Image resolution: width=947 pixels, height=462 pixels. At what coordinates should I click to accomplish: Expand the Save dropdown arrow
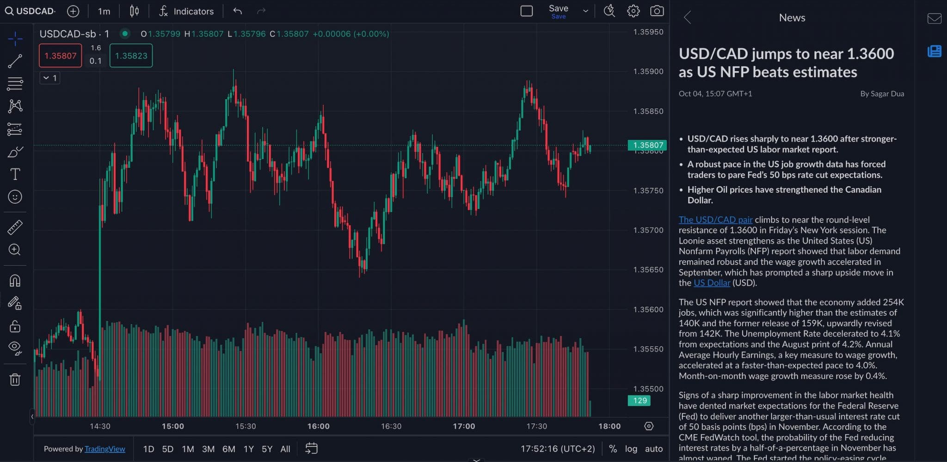(x=585, y=11)
